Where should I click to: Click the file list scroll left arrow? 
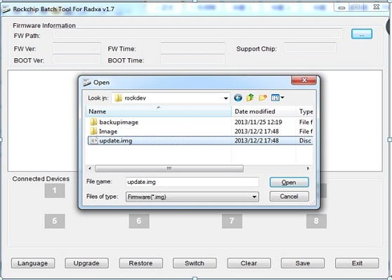pos(90,168)
